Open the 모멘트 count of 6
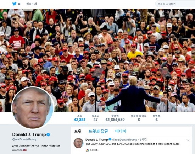Screen dimensions: 195x154 (156, 118)
